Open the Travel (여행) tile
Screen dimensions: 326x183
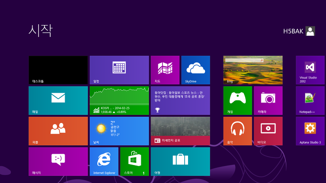tap(180, 162)
